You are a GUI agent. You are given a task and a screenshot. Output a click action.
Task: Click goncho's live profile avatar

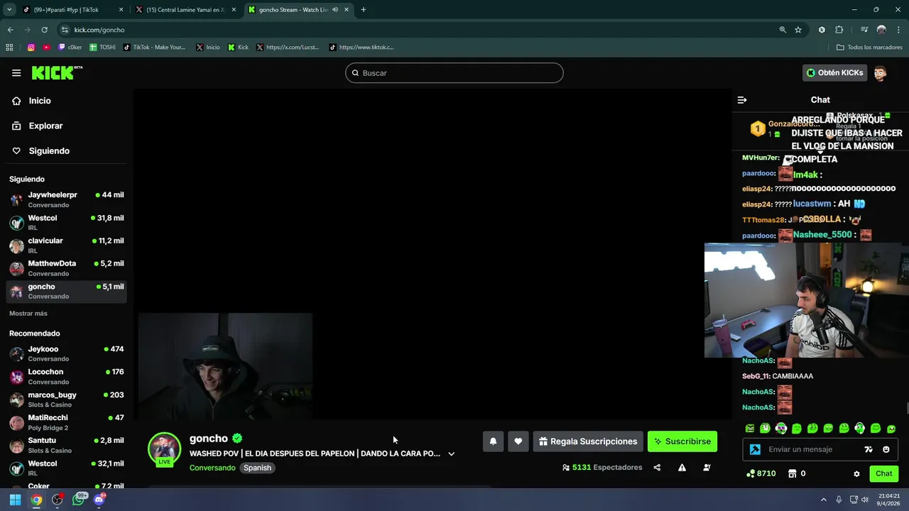point(164,449)
